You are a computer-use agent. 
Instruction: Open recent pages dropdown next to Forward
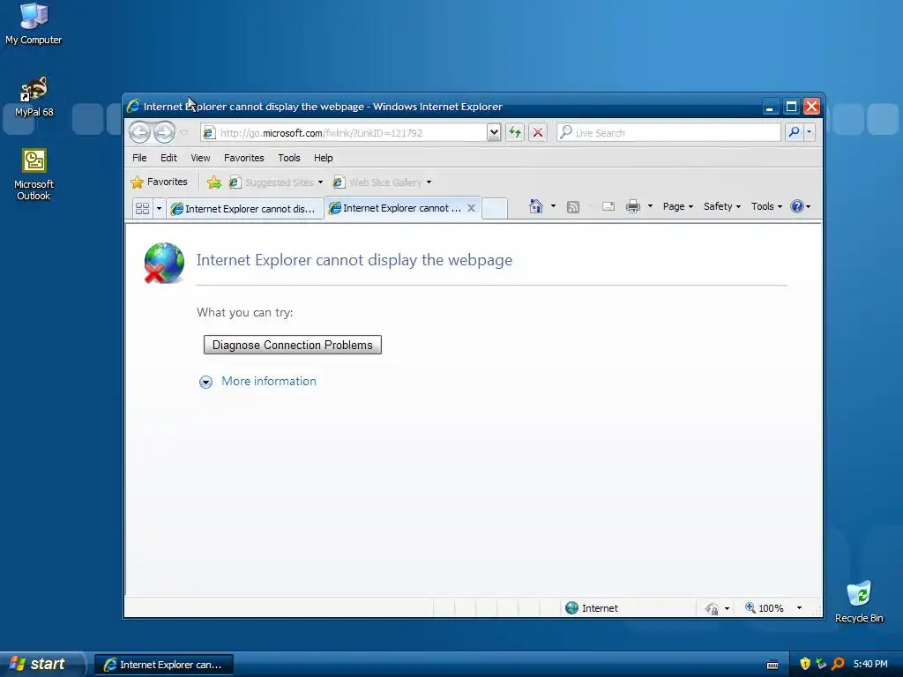pyautogui.click(x=183, y=133)
